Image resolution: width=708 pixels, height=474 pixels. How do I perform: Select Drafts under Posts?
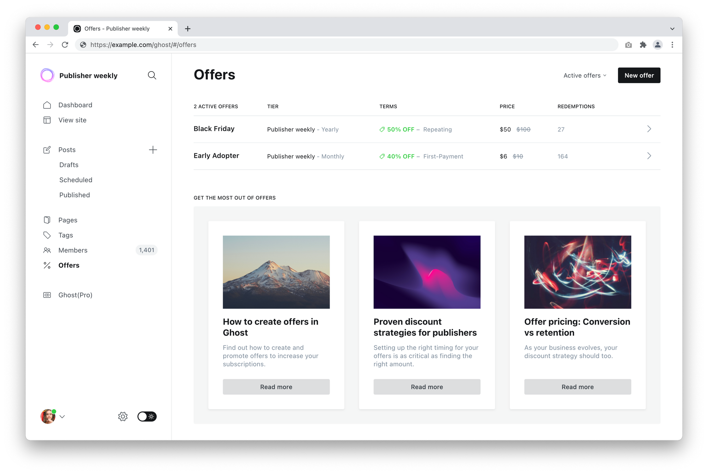69,165
